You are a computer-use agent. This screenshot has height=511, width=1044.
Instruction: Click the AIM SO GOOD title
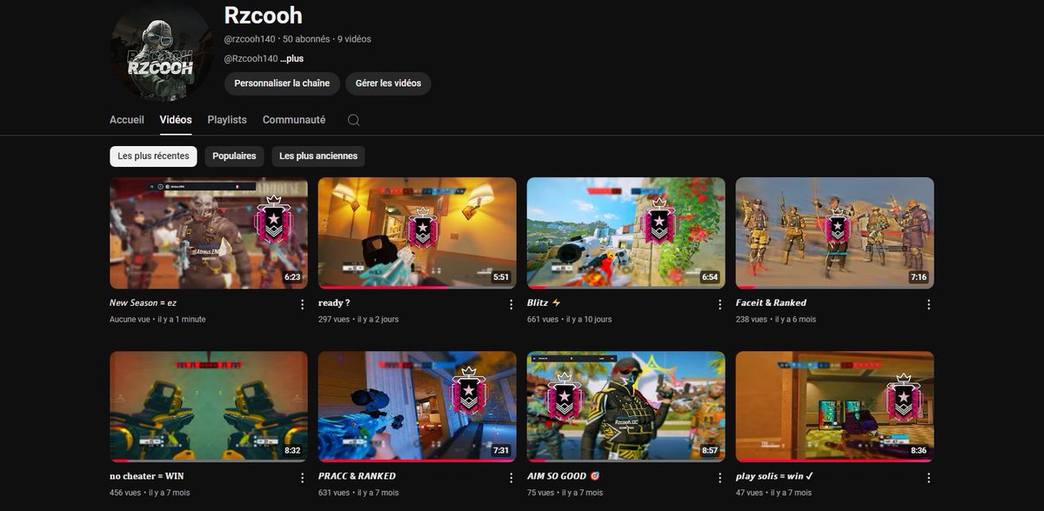tap(564, 476)
